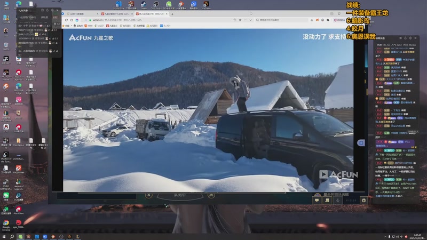Launch the WeGame desktop shortcut

206,5
